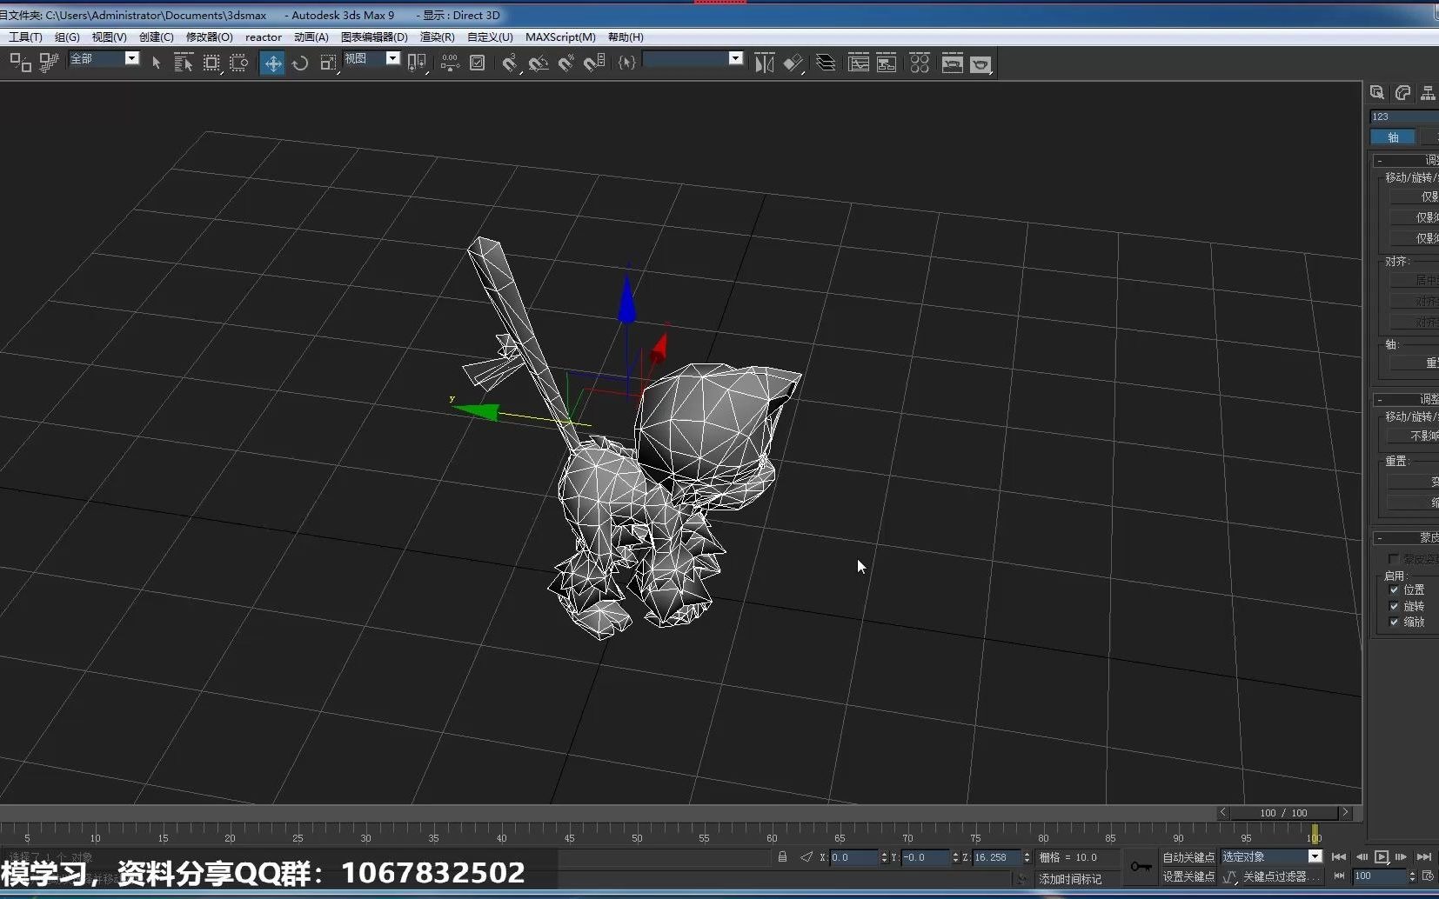Open the 全部 selection filter dropdown
Screen dimensions: 1439x899
pyautogui.click(x=131, y=58)
